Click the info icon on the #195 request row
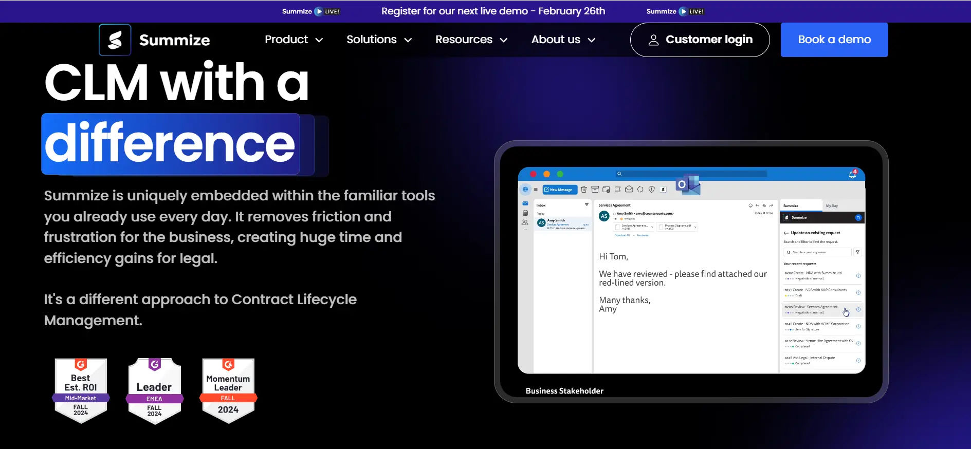 click(858, 293)
